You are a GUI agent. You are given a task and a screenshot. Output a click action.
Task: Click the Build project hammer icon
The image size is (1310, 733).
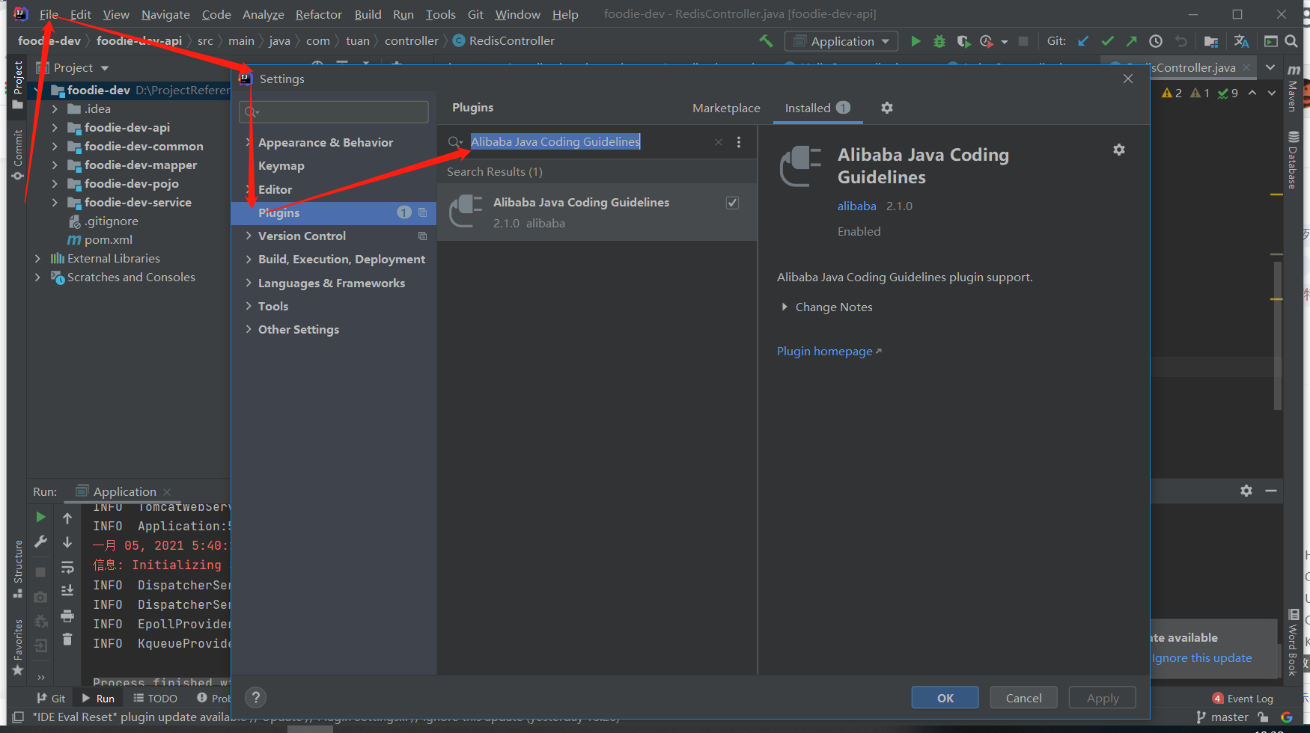pyautogui.click(x=766, y=41)
